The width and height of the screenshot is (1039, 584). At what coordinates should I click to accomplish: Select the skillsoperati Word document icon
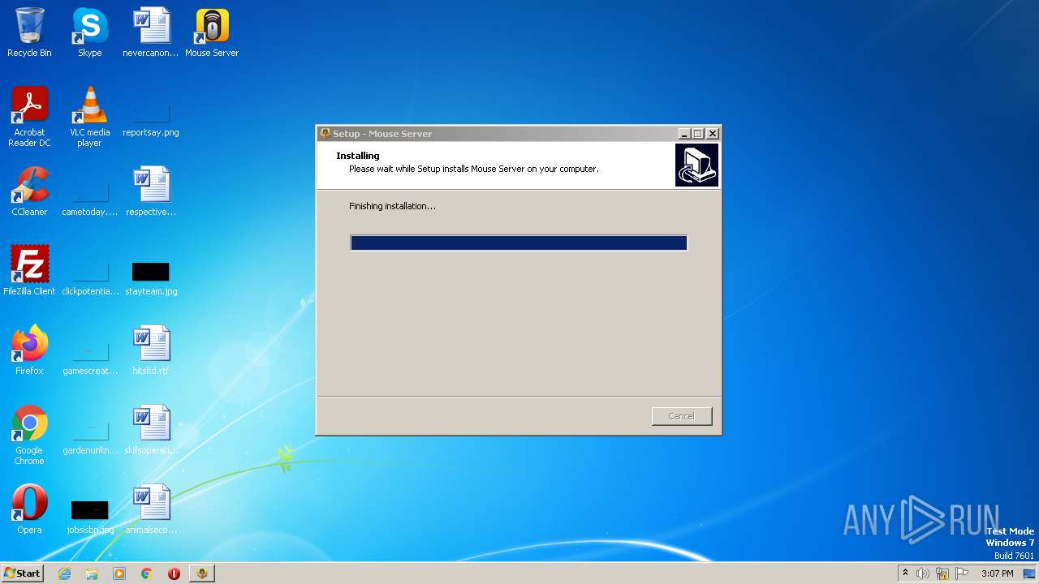[151, 430]
